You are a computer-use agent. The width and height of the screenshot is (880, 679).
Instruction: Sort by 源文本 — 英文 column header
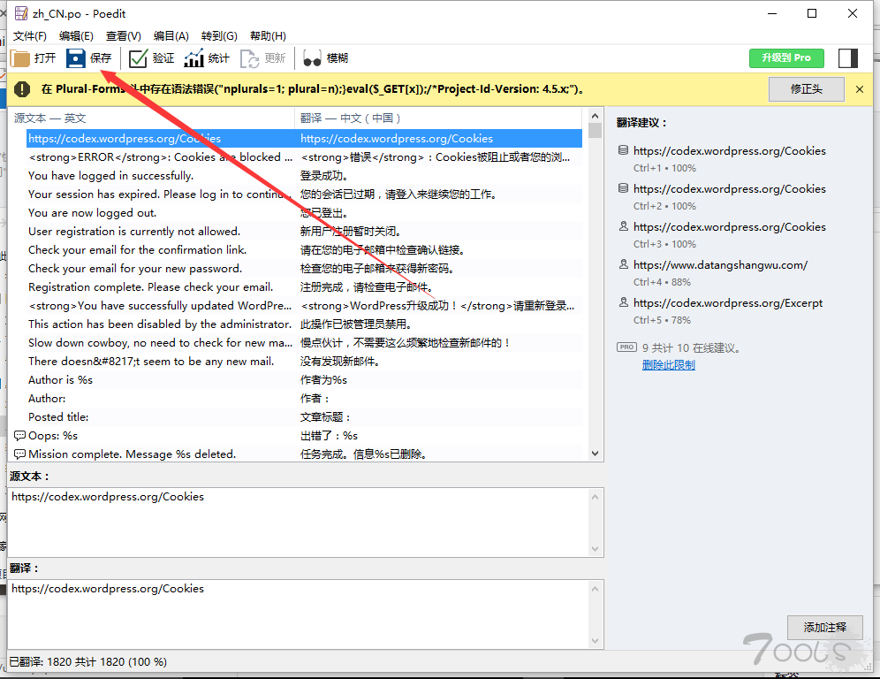point(152,118)
